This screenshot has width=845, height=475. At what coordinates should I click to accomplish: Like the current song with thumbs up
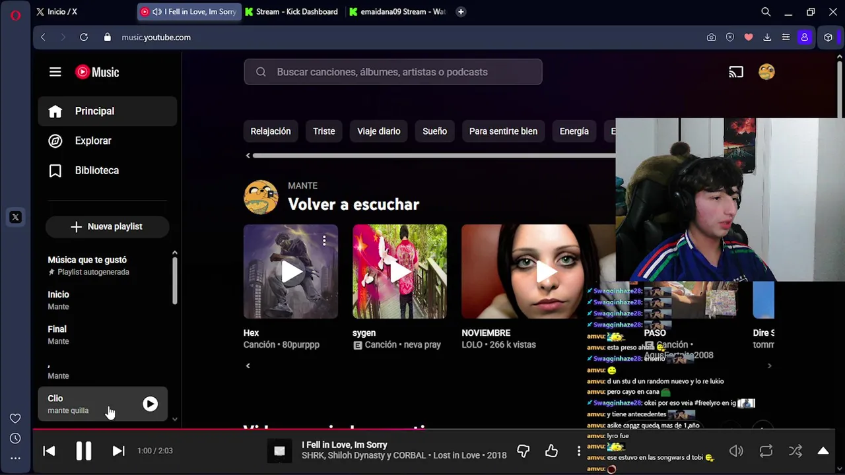pos(551,451)
